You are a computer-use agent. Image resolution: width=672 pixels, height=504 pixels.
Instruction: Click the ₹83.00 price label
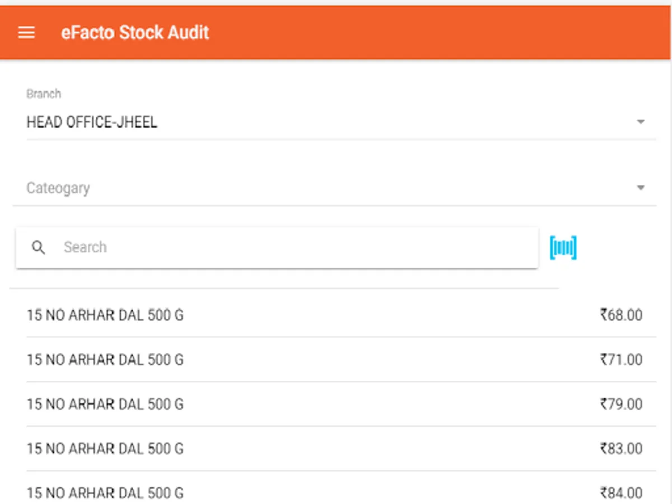pos(621,449)
